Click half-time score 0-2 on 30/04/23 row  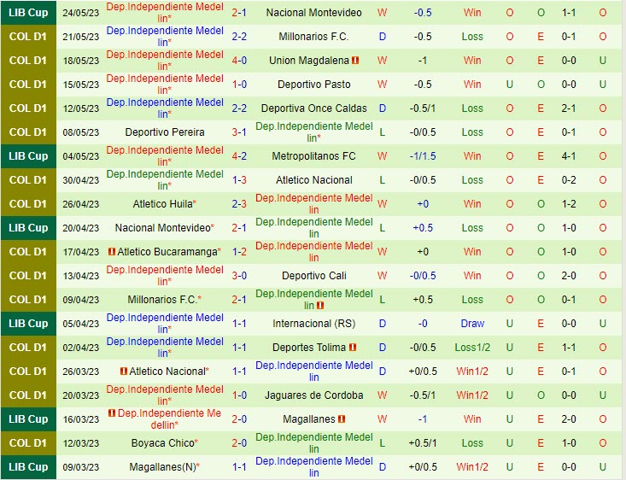pos(569,180)
